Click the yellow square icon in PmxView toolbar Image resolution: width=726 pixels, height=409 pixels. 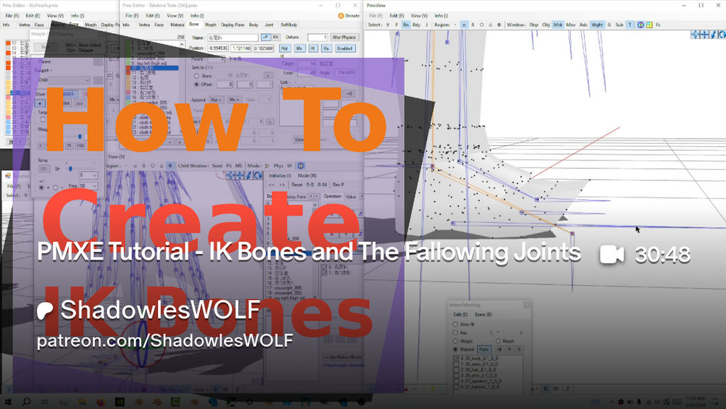tap(649, 25)
